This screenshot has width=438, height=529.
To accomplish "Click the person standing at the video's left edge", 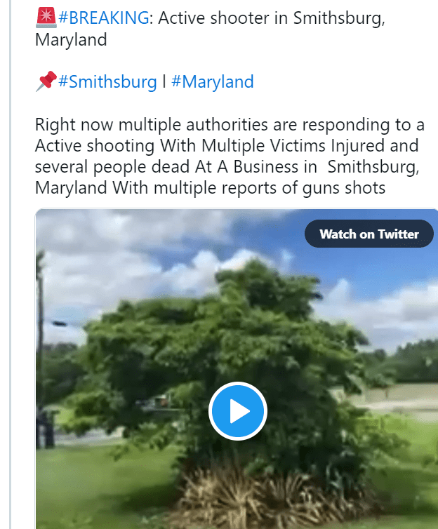I will [x=46, y=427].
